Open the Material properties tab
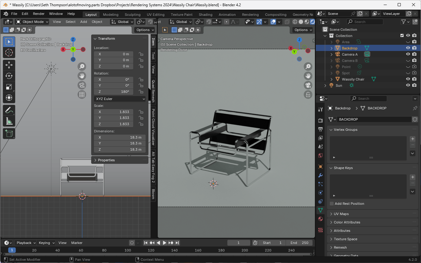421x263 pixels. [x=320, y=219]
